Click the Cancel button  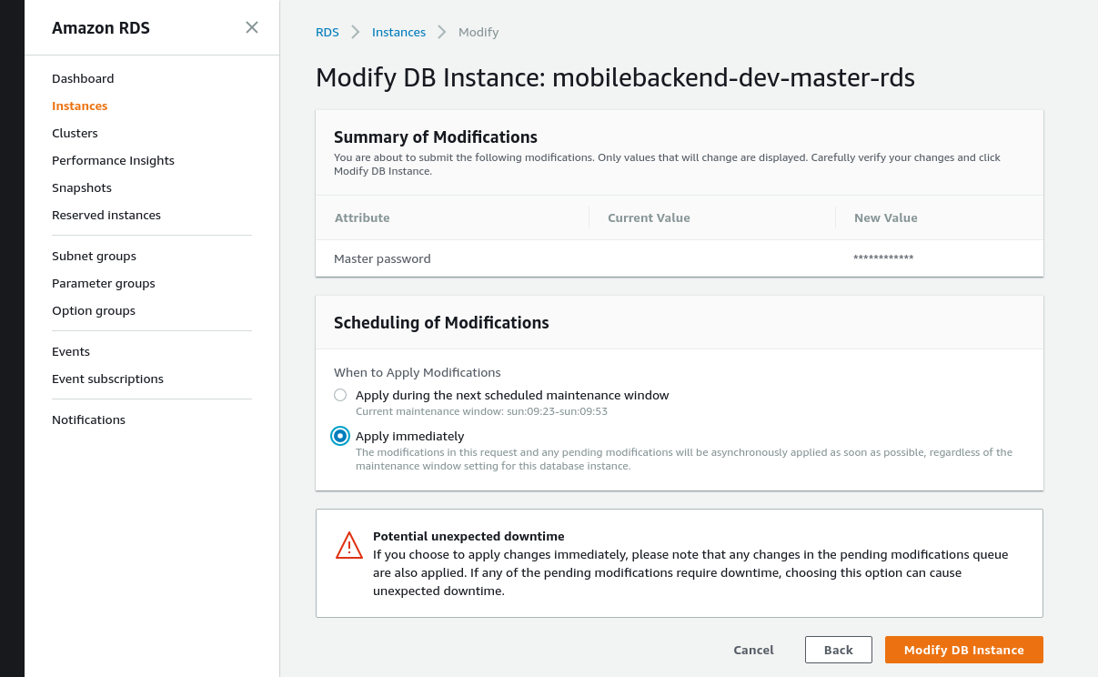(x=753, y=650)
